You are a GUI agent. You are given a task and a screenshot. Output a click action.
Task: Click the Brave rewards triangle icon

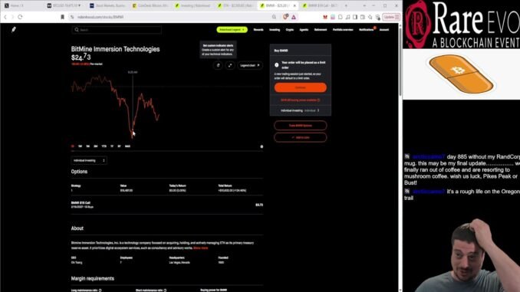(x=294, y=17)
